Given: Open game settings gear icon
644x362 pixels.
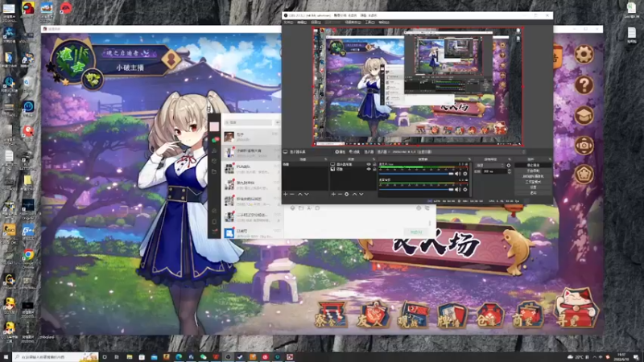Looking at the screenshot, I should pos(584,54).
